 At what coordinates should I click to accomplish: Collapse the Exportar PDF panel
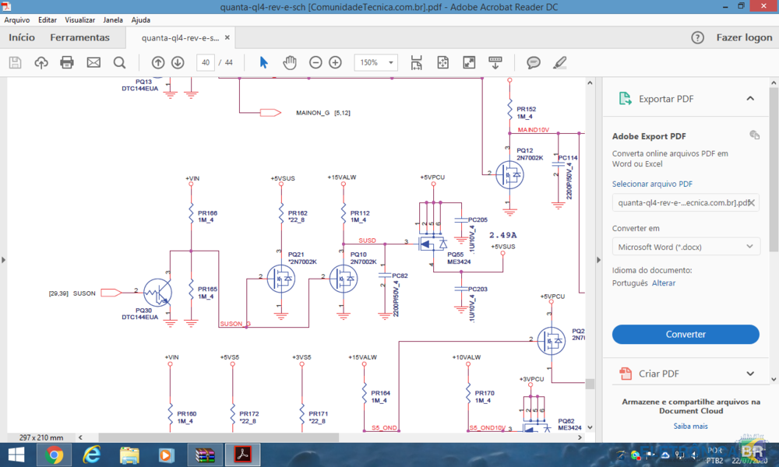click(x=750, y=99)
